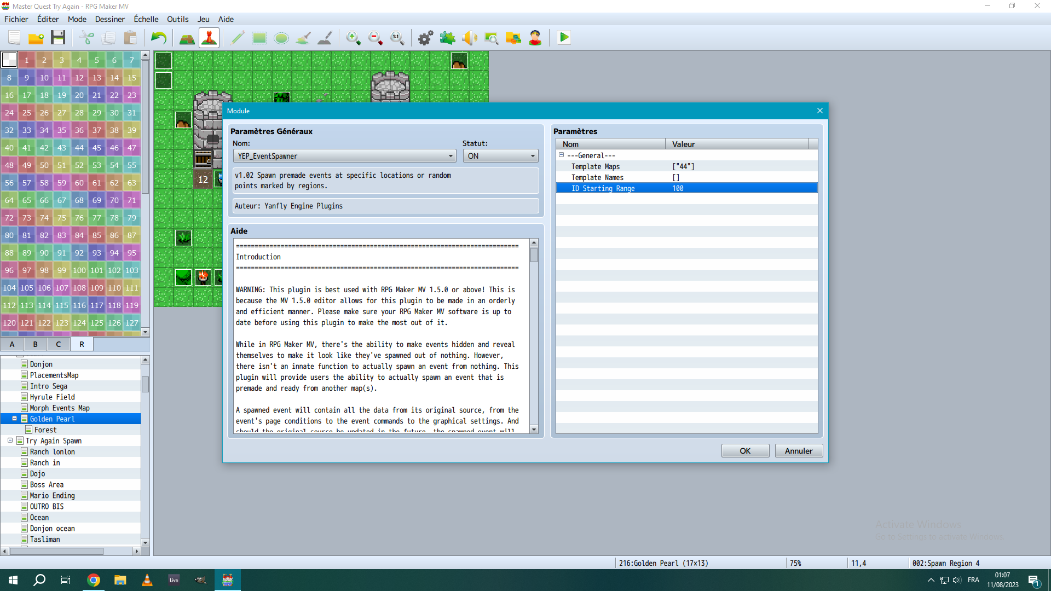Open the Resource Manager icon
The height and width of the screenshot is (591, 1051).
513,38
